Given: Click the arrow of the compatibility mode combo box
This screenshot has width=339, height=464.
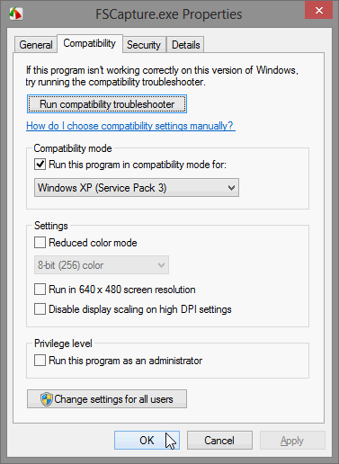Looking at the screenshot, I should pyautogui.click(x=231, y=188).
